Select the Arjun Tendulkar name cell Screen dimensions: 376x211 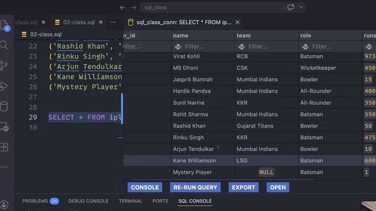coord(203,149)
